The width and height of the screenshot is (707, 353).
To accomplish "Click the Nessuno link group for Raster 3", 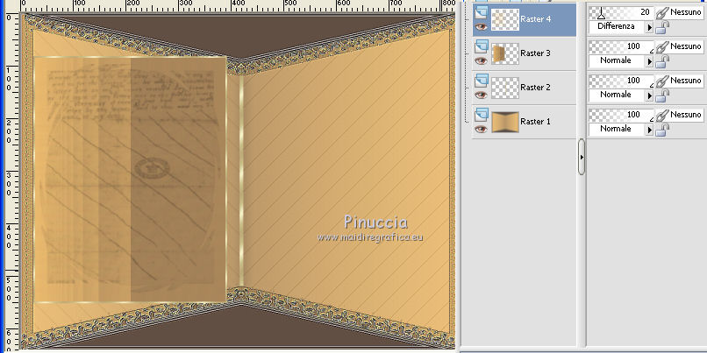I will [686, 46].
